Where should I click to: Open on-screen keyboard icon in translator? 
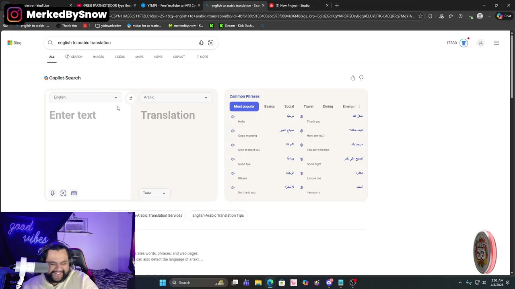click(x=74, y=193)
